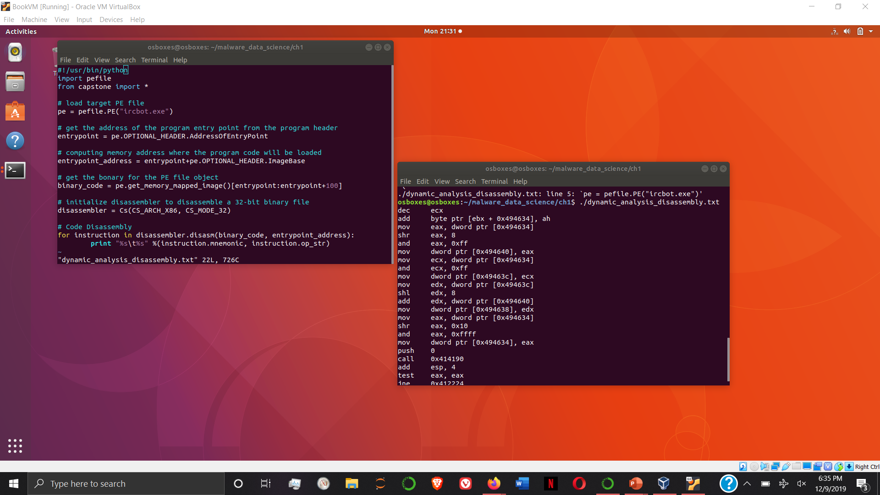Click VirtualBox shared folders indicator
880x495 pixels.
(x=797, y=467)
